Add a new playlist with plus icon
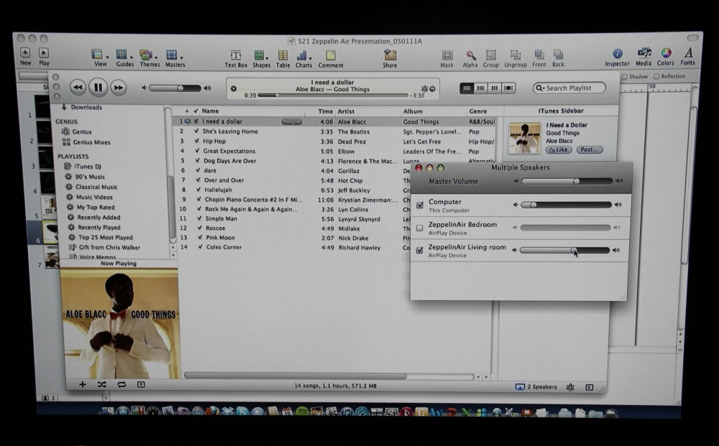719x446 pixels. 83,385
